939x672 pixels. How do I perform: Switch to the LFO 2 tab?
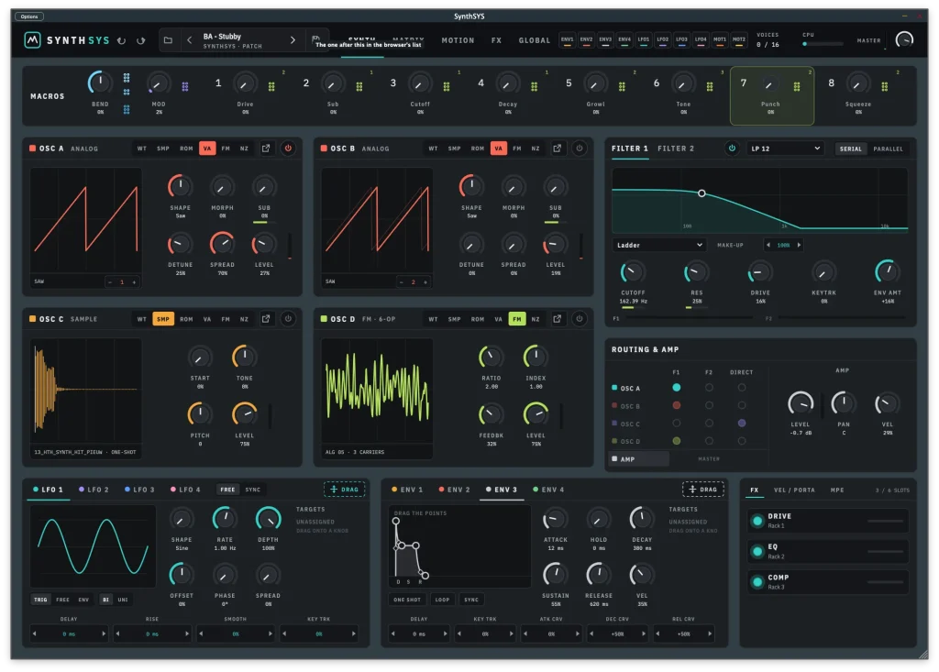coord(94,490)
